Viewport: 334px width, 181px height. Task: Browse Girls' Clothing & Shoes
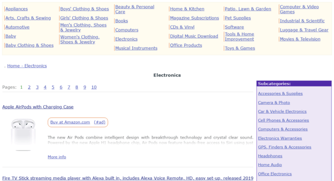84,18
